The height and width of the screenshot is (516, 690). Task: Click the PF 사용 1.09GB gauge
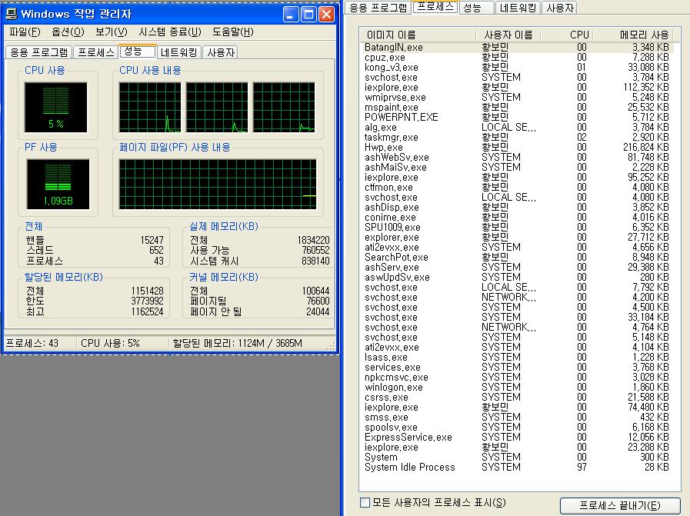[58, 184]
